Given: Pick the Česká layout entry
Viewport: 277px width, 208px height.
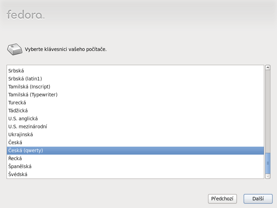Looking at the screenshot, I should pyautogui.click(x=135, y=142).
